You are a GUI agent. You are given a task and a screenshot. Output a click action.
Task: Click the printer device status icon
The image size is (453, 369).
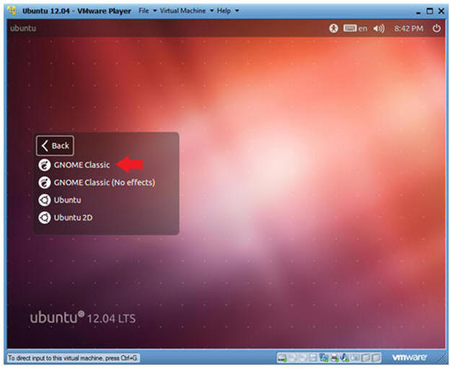tap(334, 358)
